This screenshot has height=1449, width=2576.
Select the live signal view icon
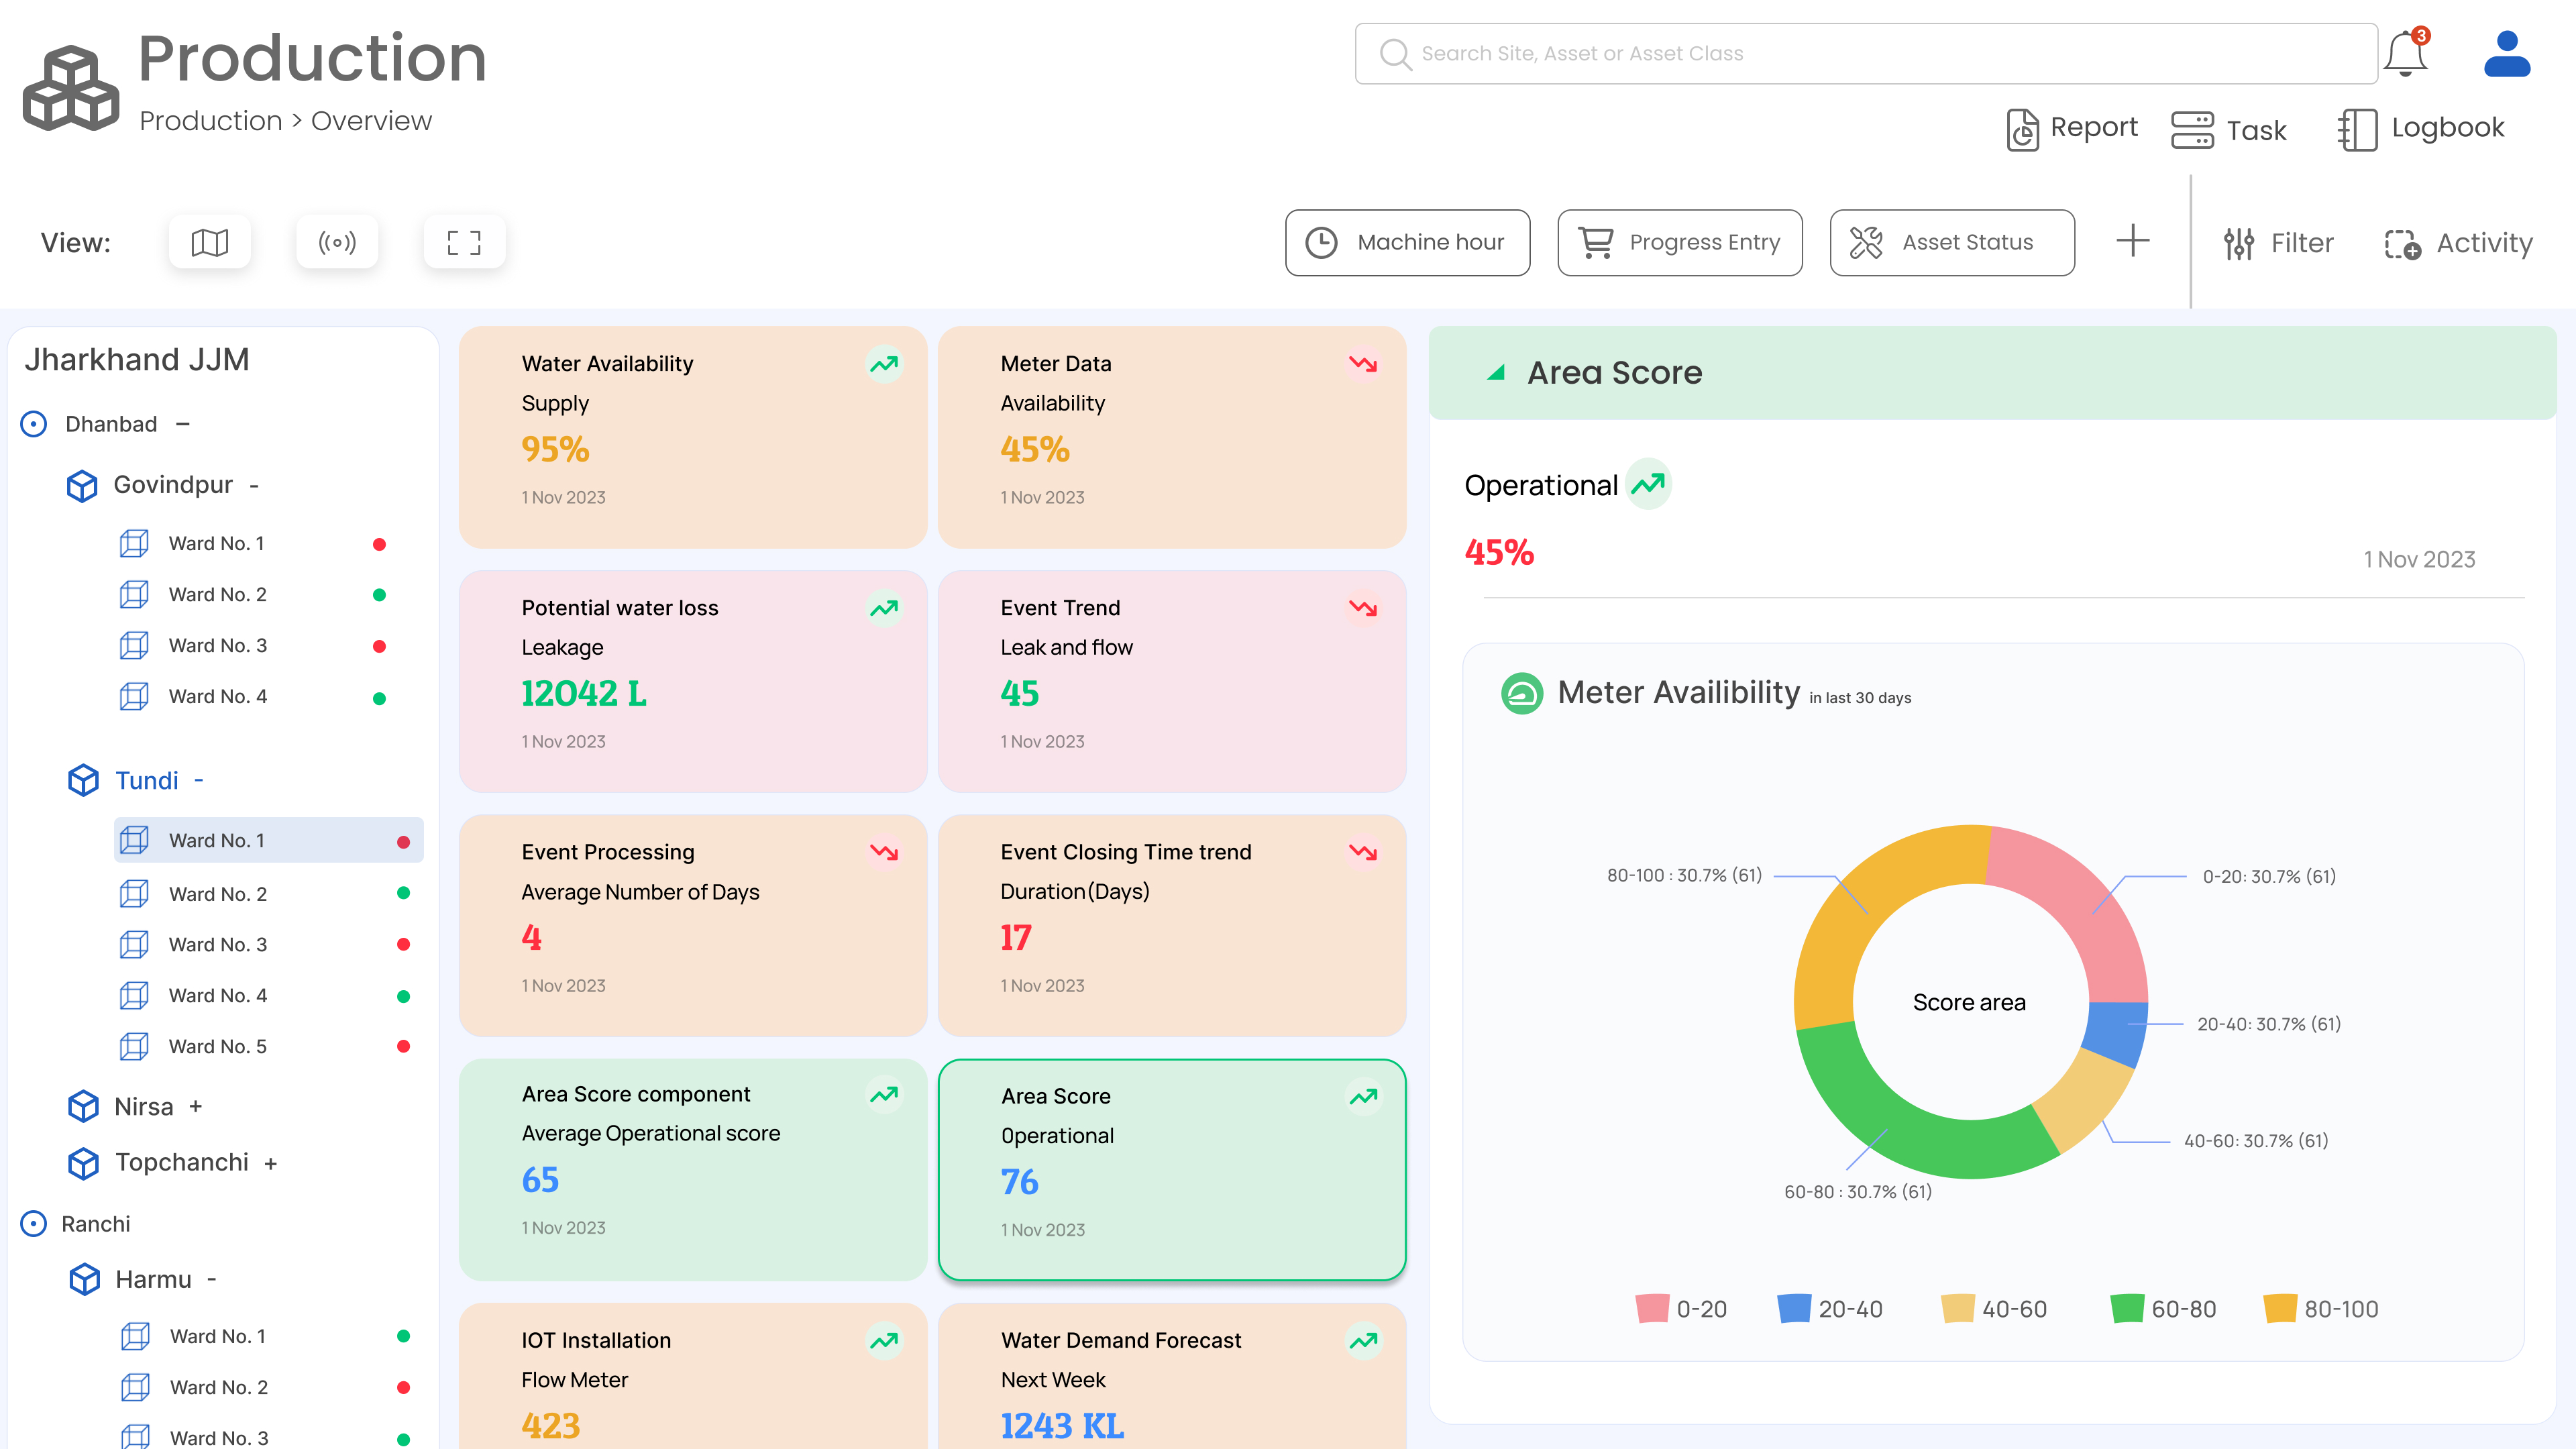(x=337, y=242)
